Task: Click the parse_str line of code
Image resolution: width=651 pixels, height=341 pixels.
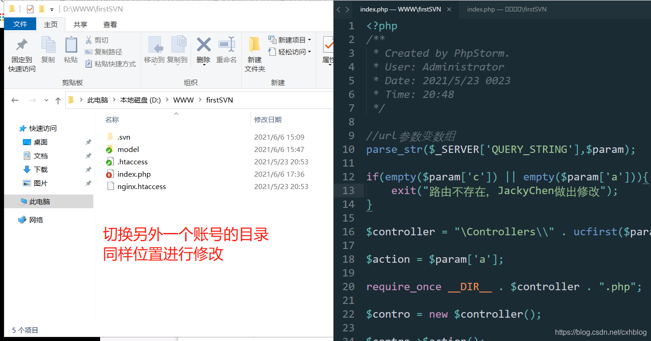Action: click(501, 149)
